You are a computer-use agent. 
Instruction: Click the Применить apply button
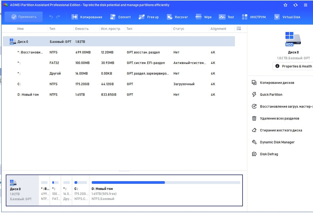click(x=24, y=17)
